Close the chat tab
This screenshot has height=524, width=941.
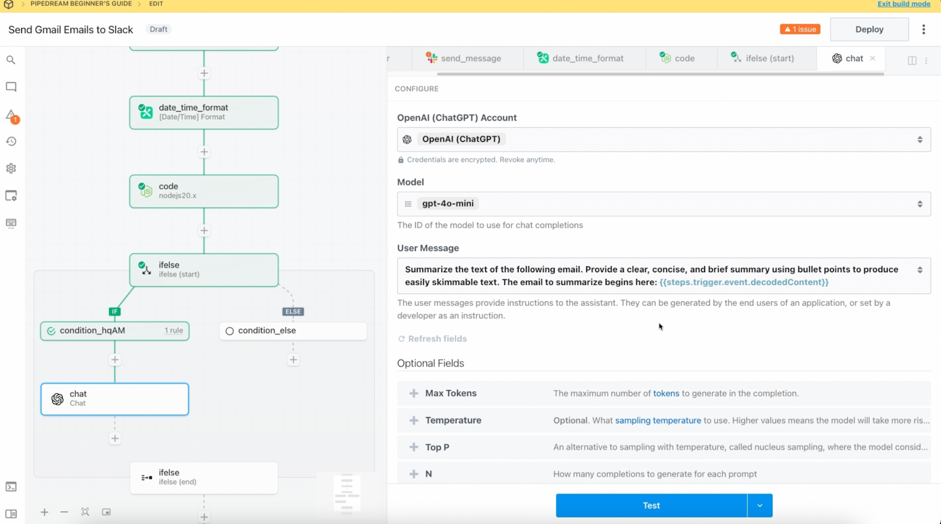[873, 58]
